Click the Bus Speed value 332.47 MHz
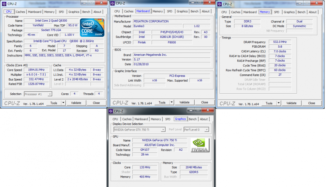Screen dimensions: 326x187 (37, 79)
